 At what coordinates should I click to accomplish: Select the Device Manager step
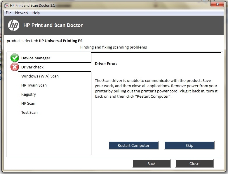tap(36, 58)
